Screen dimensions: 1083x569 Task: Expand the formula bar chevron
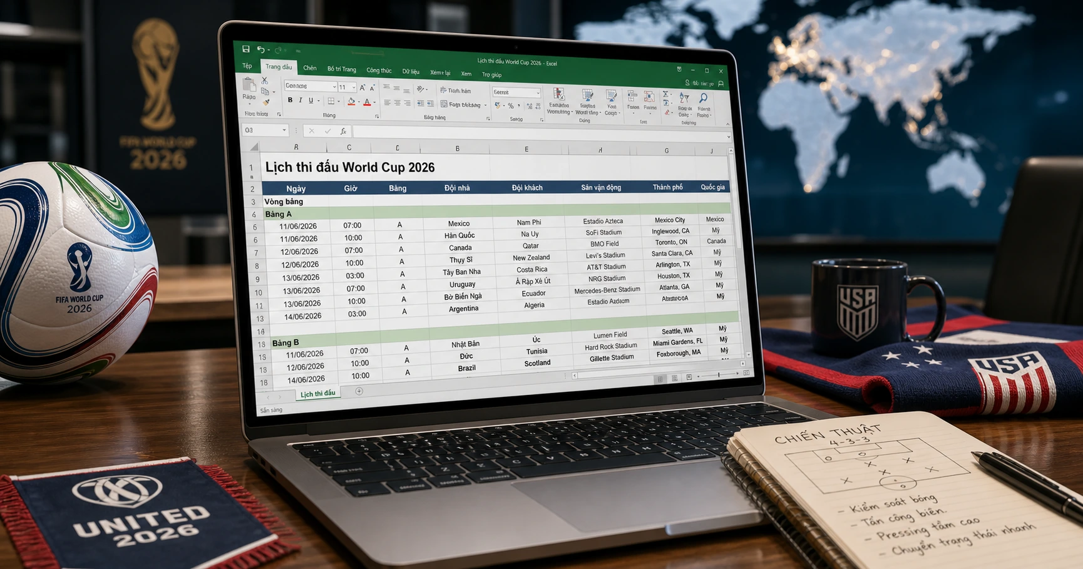point(729,136)
